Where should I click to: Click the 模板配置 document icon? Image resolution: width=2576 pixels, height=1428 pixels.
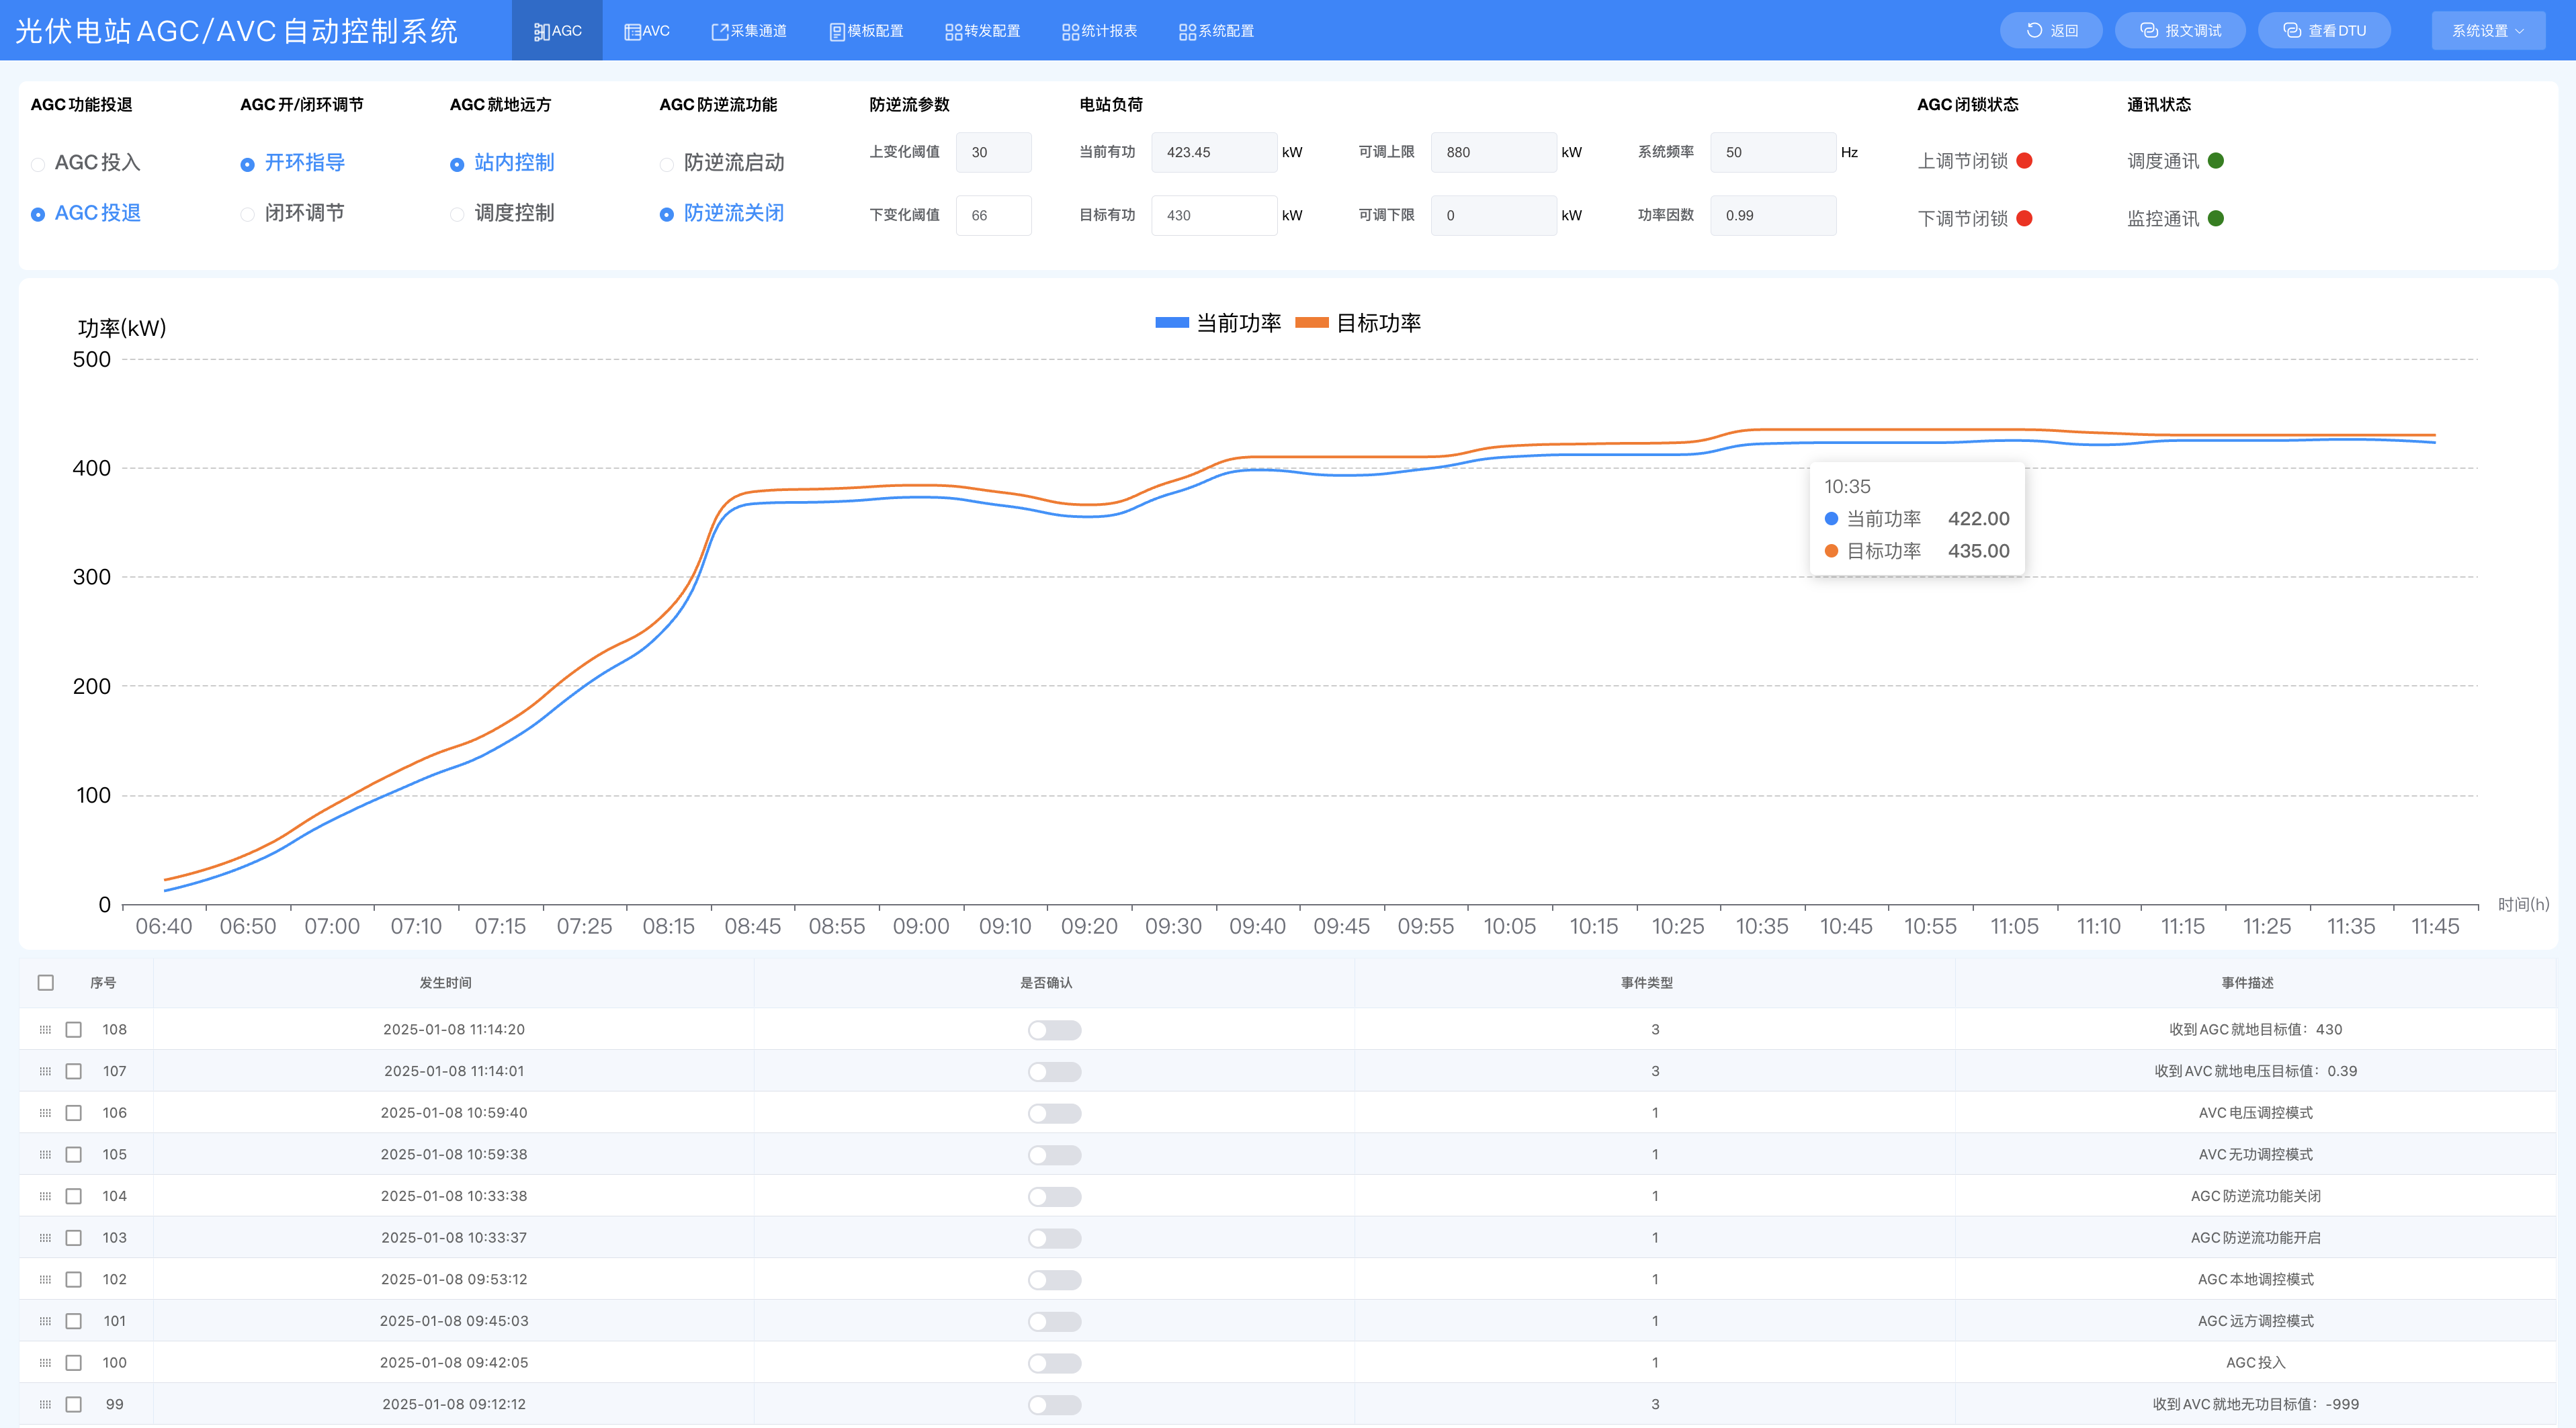pyautogui.click(x=837, y=31)
